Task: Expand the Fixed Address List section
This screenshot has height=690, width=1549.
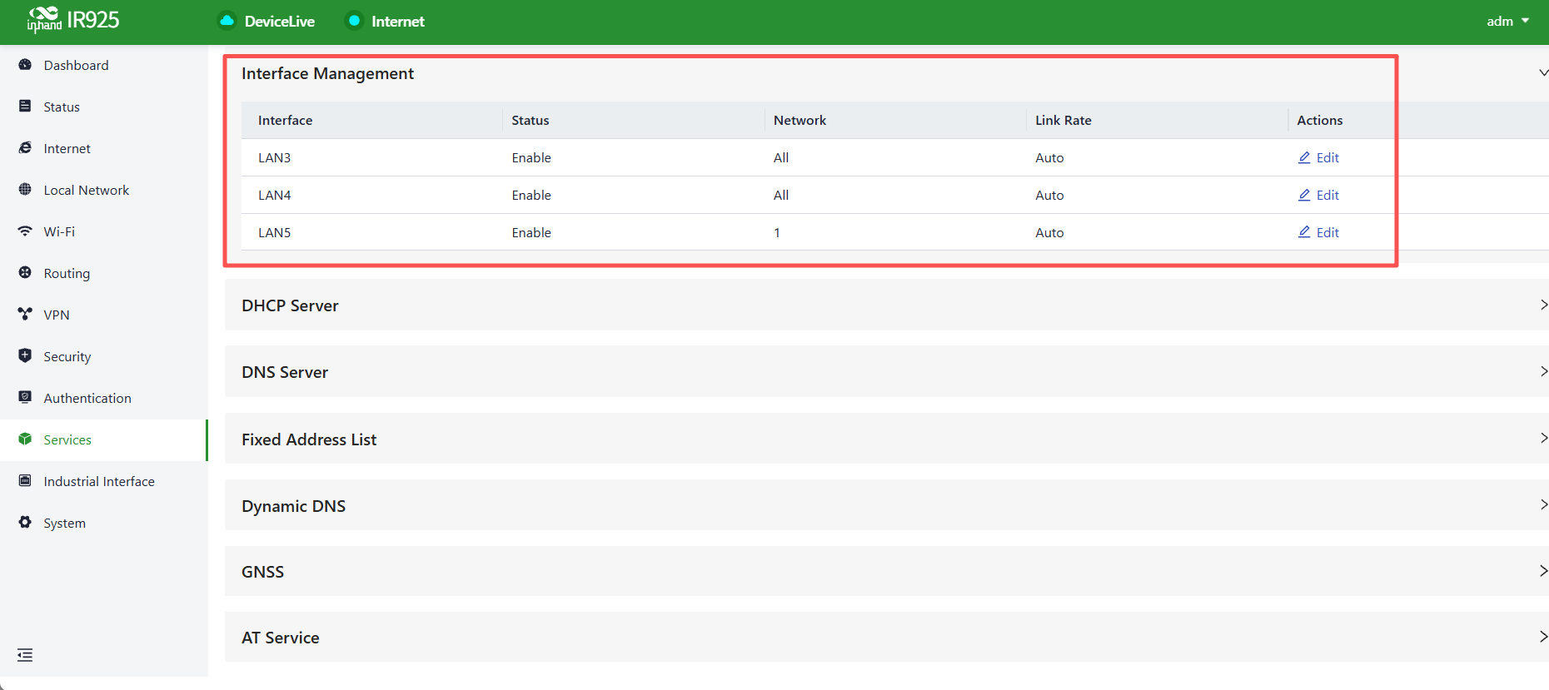Action: [1543, 439]
